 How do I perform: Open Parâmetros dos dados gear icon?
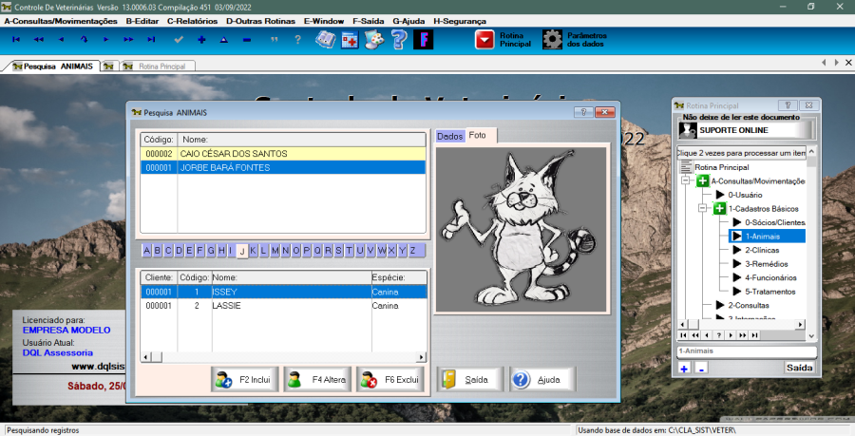pos(552,39)
